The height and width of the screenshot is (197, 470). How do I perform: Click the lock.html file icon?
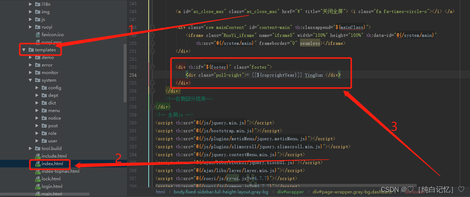(x=38, y=179)
